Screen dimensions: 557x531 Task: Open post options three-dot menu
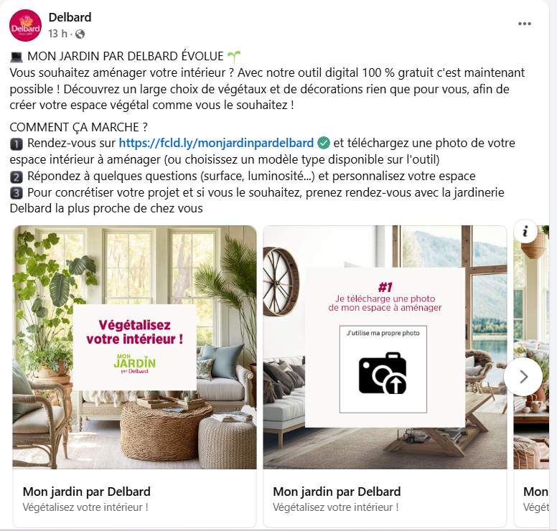pos(524,24)
